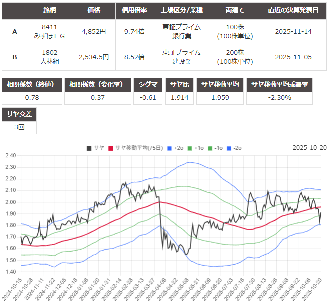Click the サヤ比 value 1.914

(179, 97)
